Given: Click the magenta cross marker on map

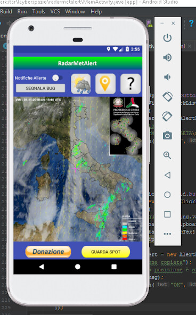Looking at the screenshot, I should point(75,168).
